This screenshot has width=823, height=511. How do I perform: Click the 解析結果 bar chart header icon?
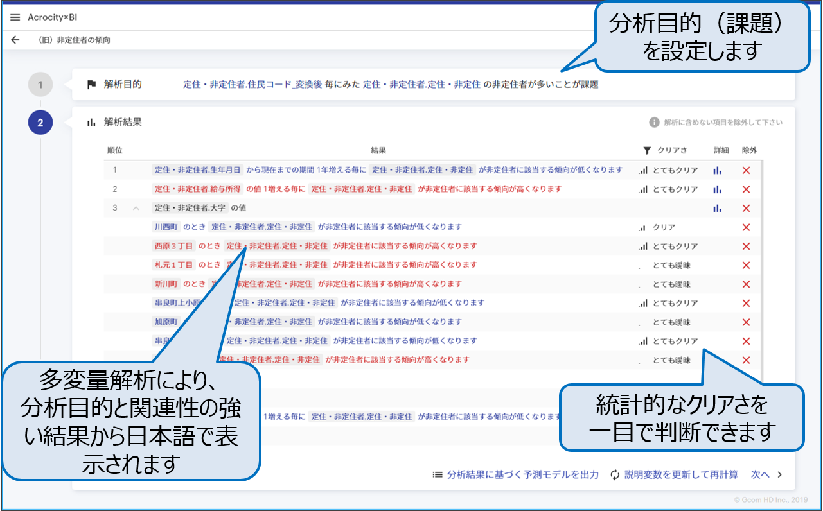pos(91,122)
